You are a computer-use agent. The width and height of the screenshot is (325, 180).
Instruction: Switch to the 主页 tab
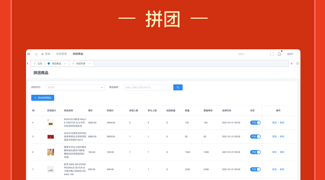pos(40,64)
